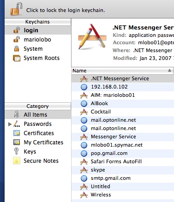Screen dimensions: 174x202
Task: Select the Untitled entry
Action: click(123, 186)
